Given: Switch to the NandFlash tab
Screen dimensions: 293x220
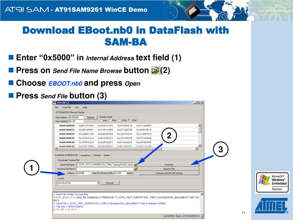Looking at the screenshot, I should (85, 156).
